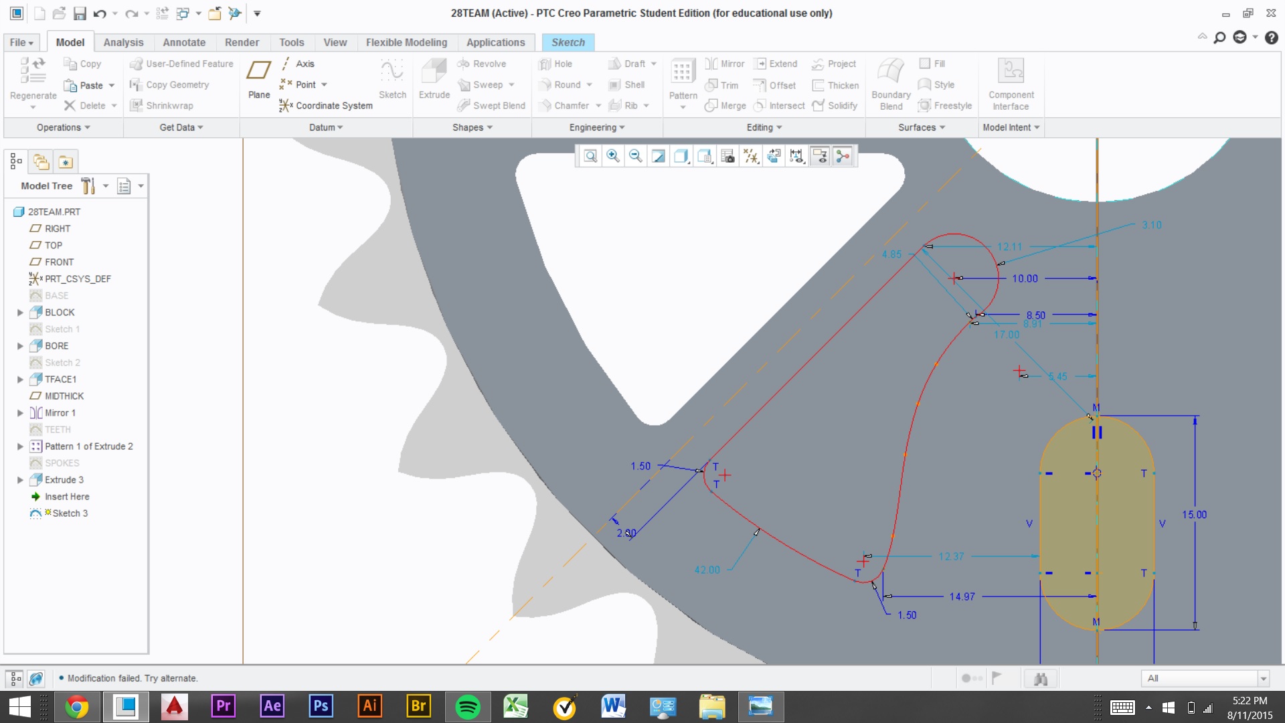The width and height of the screenshot is (1285, 723).
Task: Toggle the datum display filters icon
Action: click(x=751, y=156)
